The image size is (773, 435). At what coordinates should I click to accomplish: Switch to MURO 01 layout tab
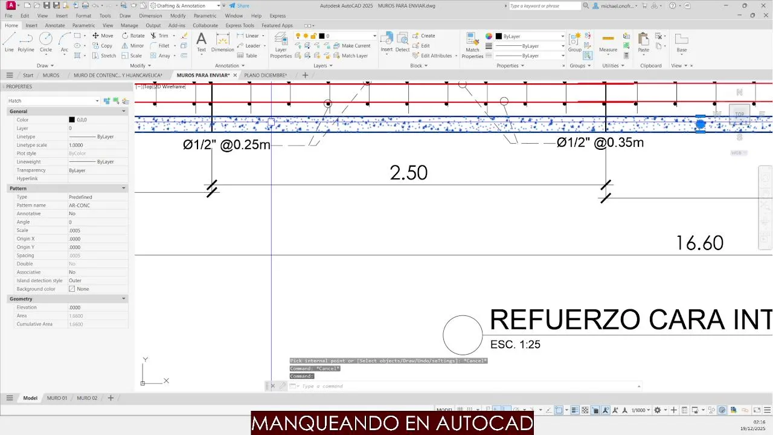(57, 398)
